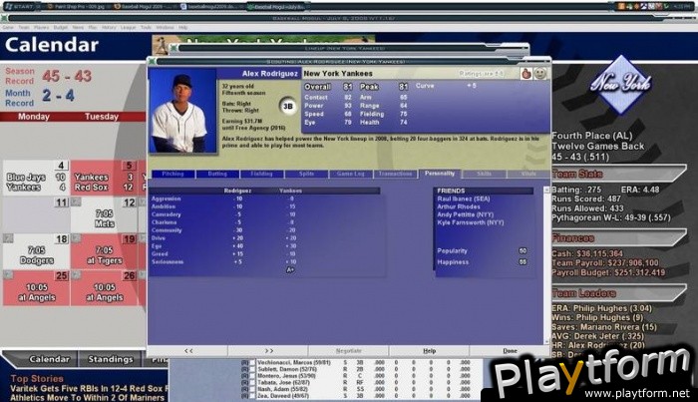698x402 pixels.
Task: Check the box beside Zea, Daveed
Action: 252,396
